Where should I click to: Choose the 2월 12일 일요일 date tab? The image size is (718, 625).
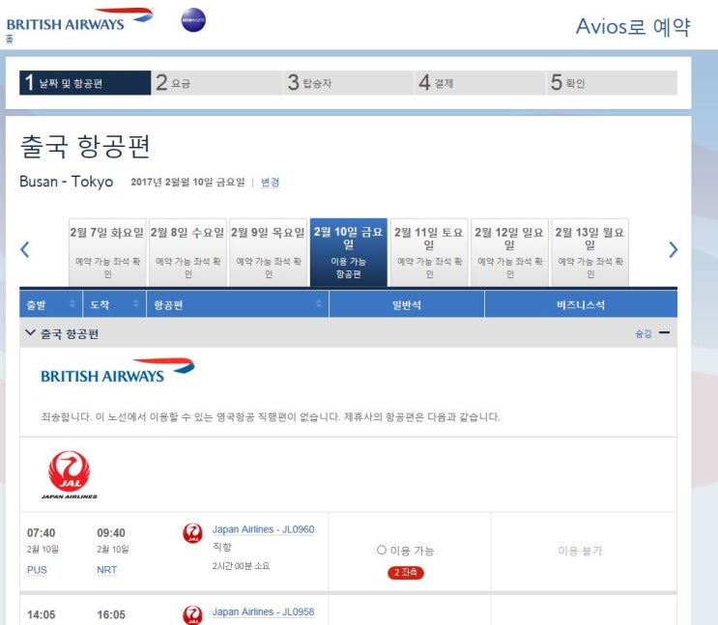tap(509, 253)
